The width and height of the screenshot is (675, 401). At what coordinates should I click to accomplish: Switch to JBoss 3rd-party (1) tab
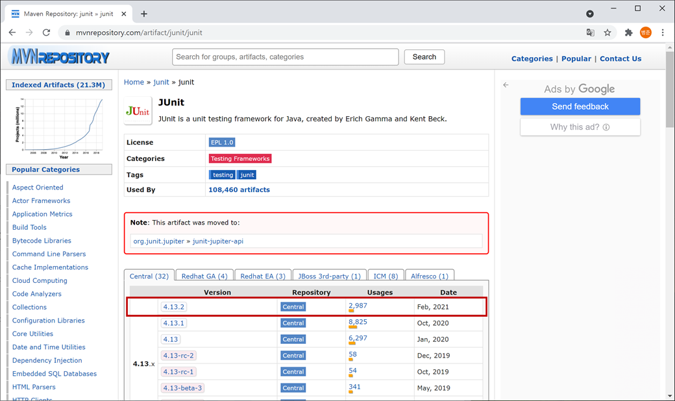coord(329,276)
